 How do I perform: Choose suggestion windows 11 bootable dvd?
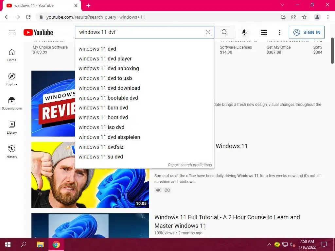(x=144, y=98)
